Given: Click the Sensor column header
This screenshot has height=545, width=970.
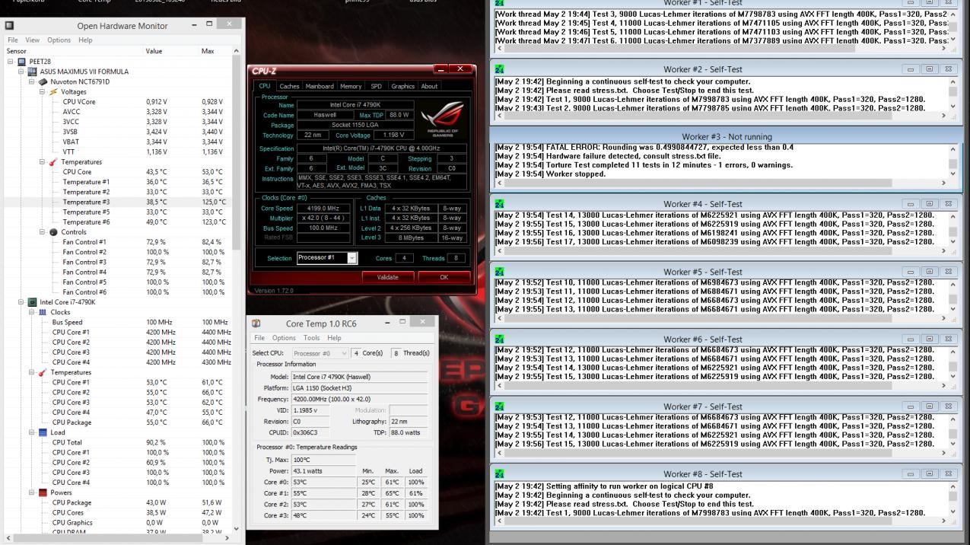Looking at the screenshot, I should pyautogui.click(x=73, y=51).
